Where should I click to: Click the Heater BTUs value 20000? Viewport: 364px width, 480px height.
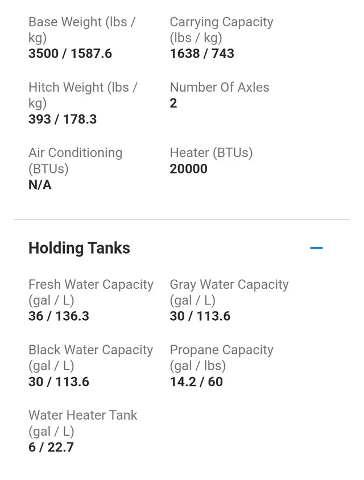point(189,169)
